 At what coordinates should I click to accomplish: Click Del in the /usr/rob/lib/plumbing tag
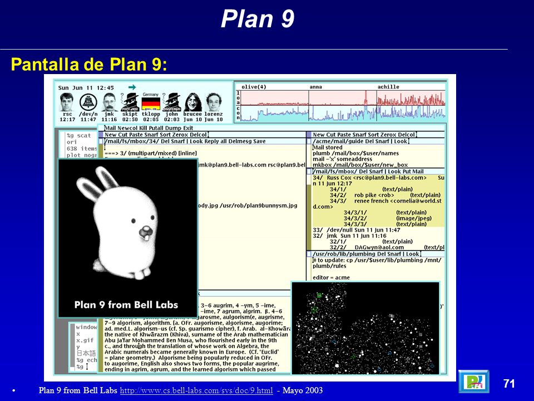pos(382,254)
